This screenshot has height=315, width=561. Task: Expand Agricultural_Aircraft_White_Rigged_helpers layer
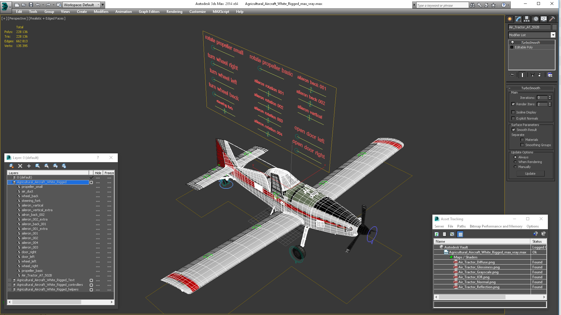point(9,290)
